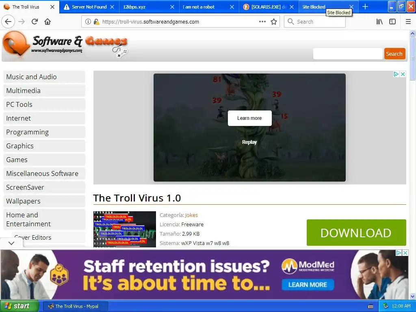Viewport: 416px width, 312px height.
Task: Close the top video ad with X
Action: [403, 74]
